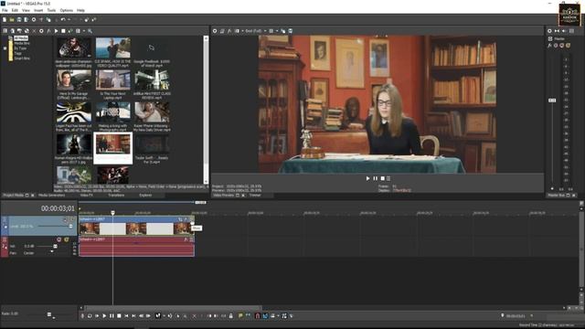The image size is (585, 329).
Task: Open hamburger menu beside preview stop button
Action: [388, 178]
